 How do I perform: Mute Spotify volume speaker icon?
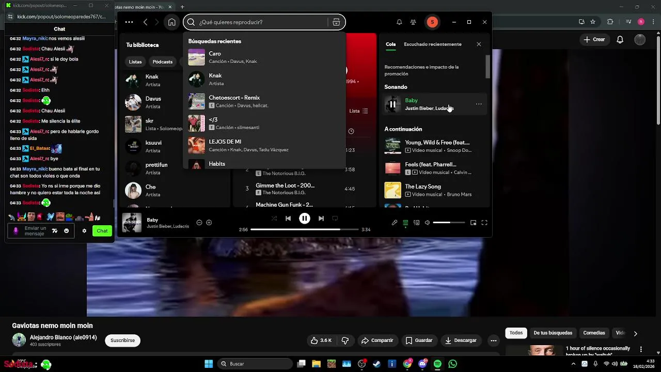point(427,223)
